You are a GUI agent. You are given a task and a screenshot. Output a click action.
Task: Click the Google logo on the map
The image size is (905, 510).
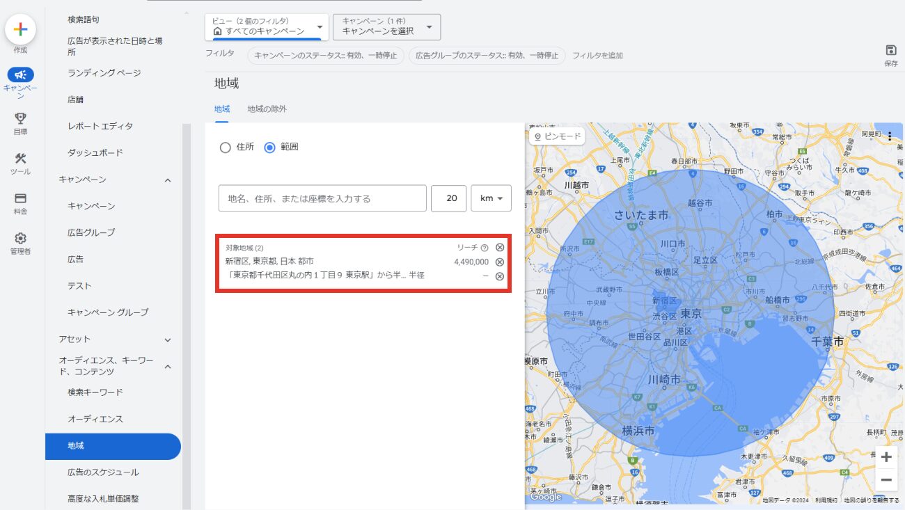click(x=546, y=497)
